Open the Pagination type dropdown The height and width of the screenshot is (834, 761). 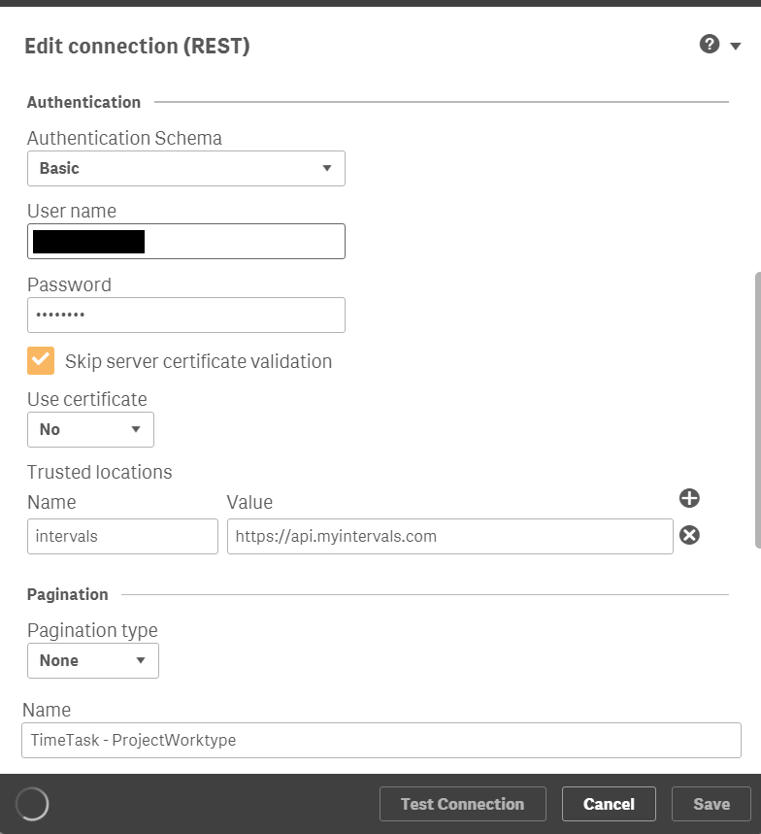click(92, 660)
